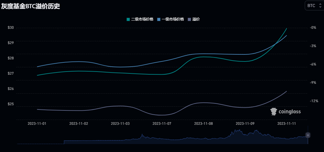The height and width of the screenshot is (152, 324).
Task: Click the tallest peak in the mini overview chart
Action: [x=236, y=130]
